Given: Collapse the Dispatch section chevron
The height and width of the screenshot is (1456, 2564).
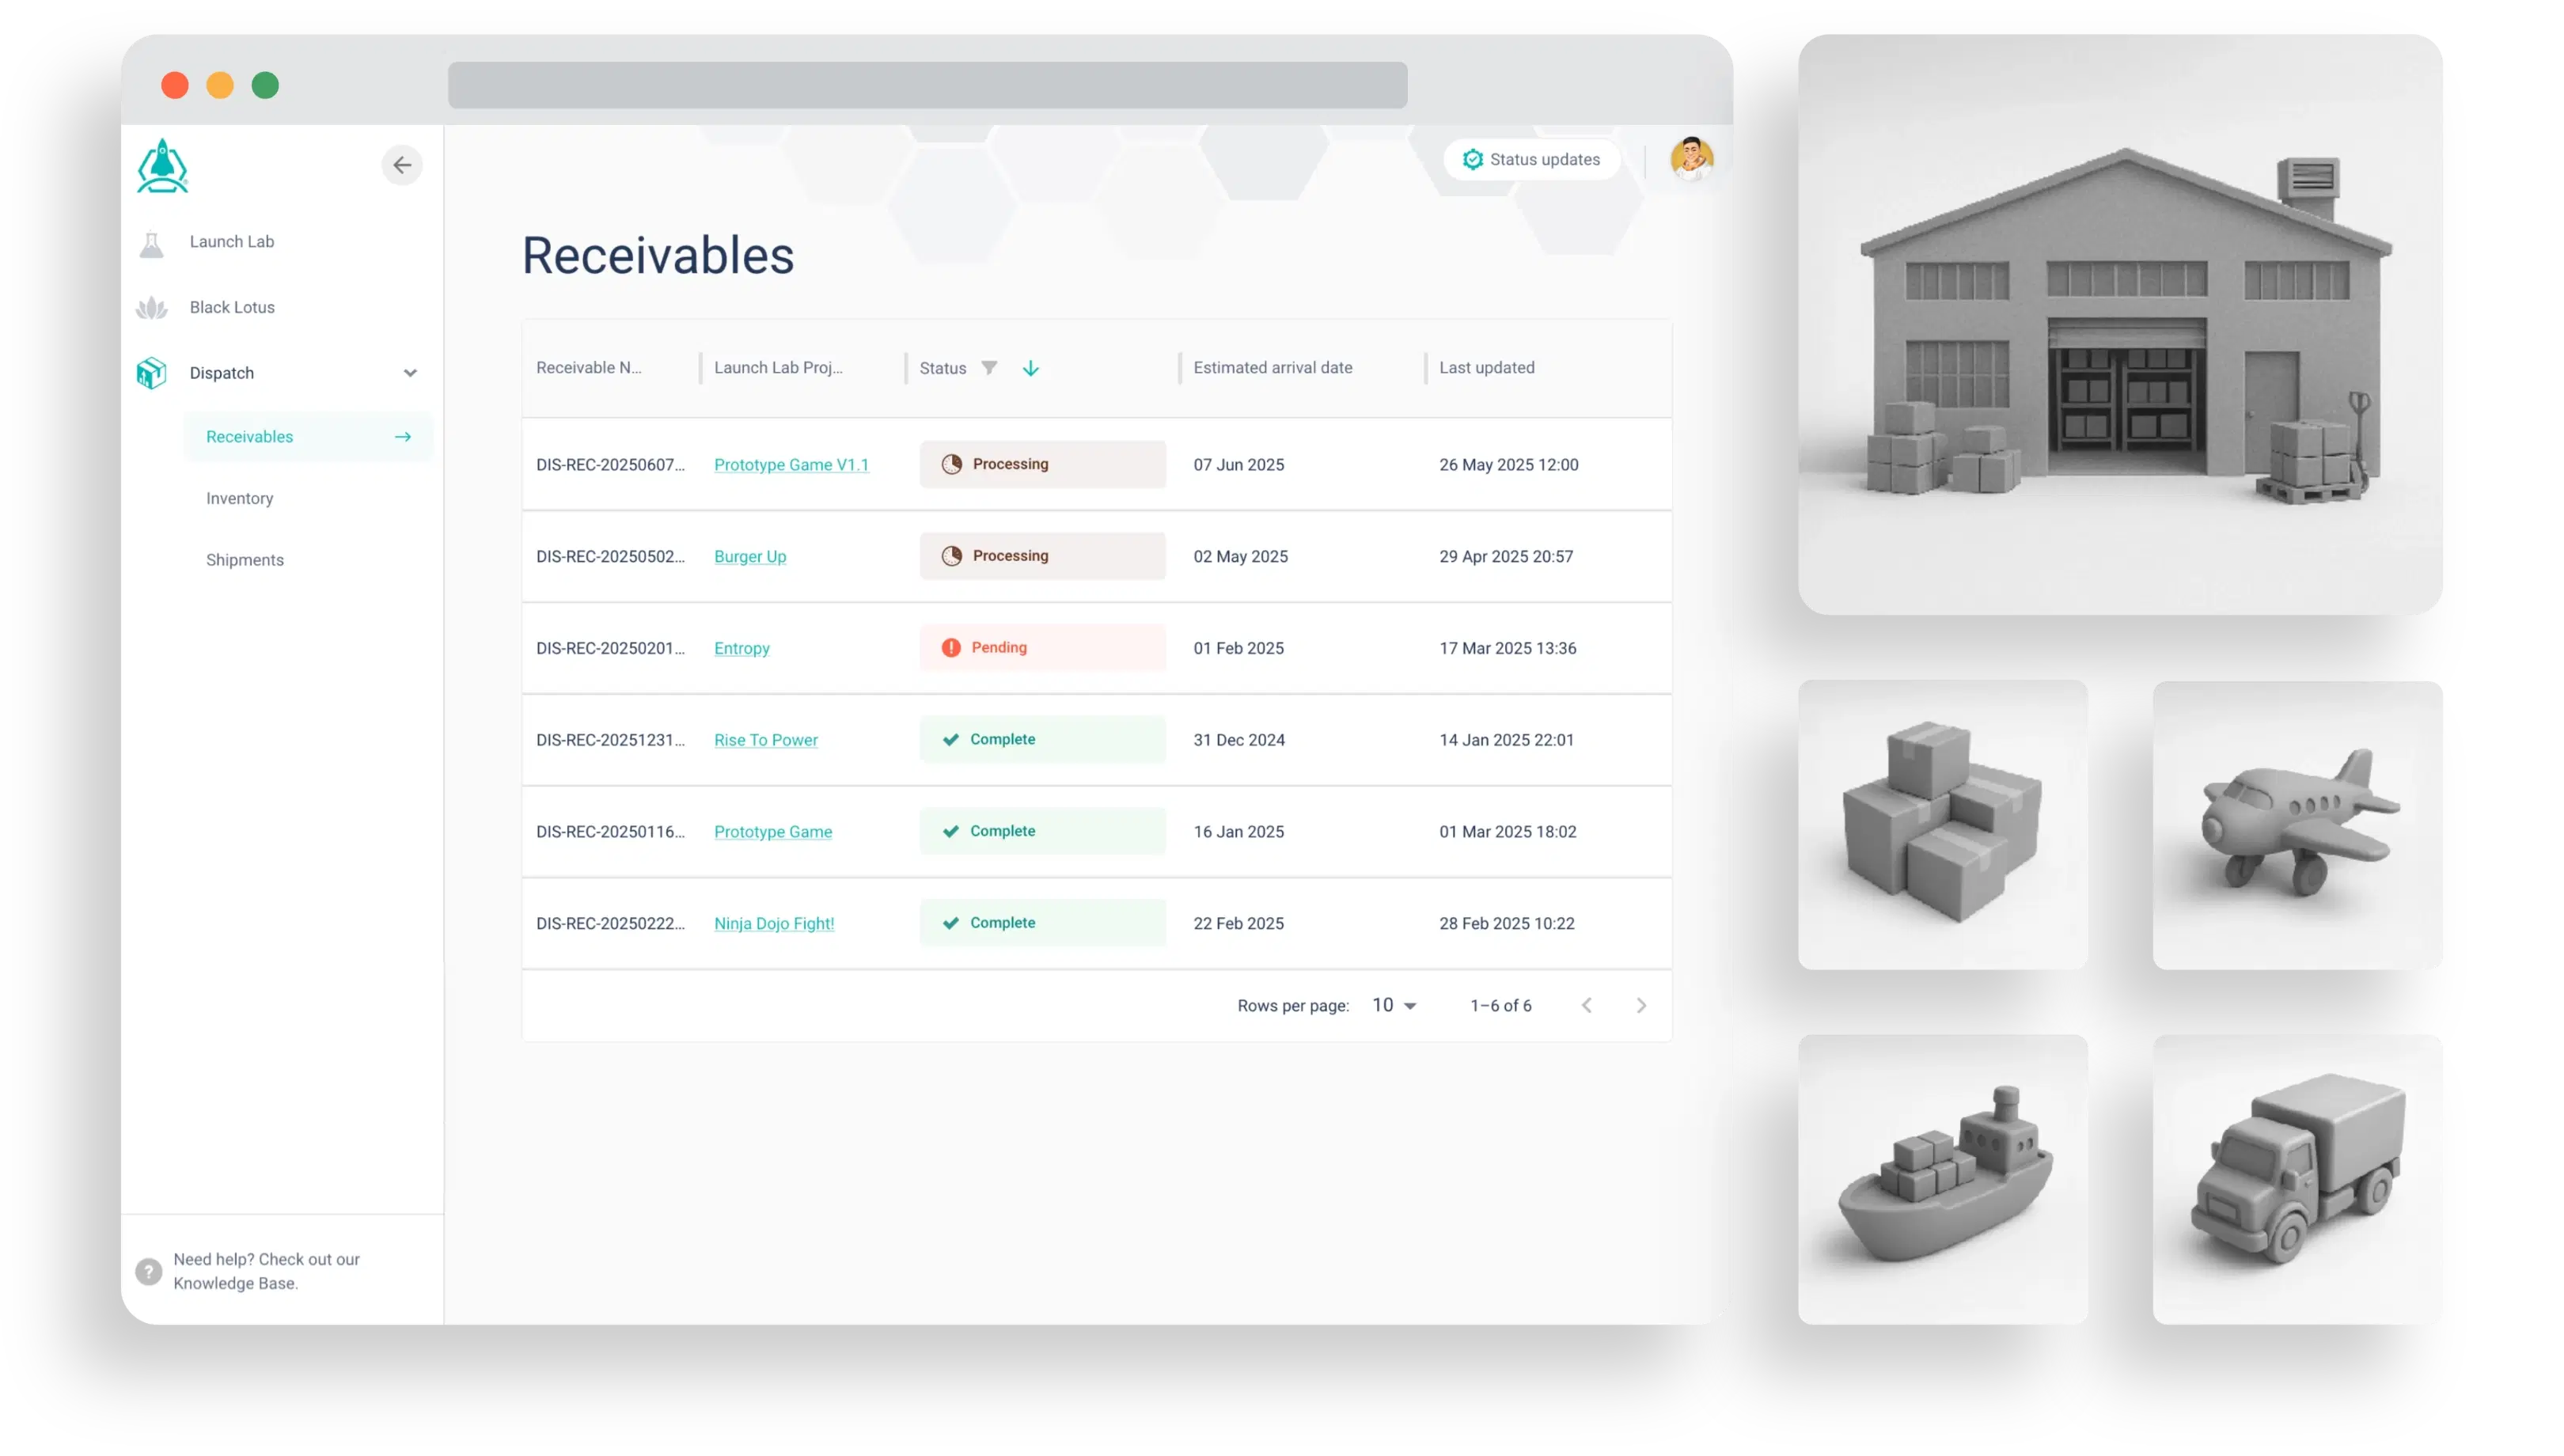Looking at the screenshot, I should pos(411,372).
